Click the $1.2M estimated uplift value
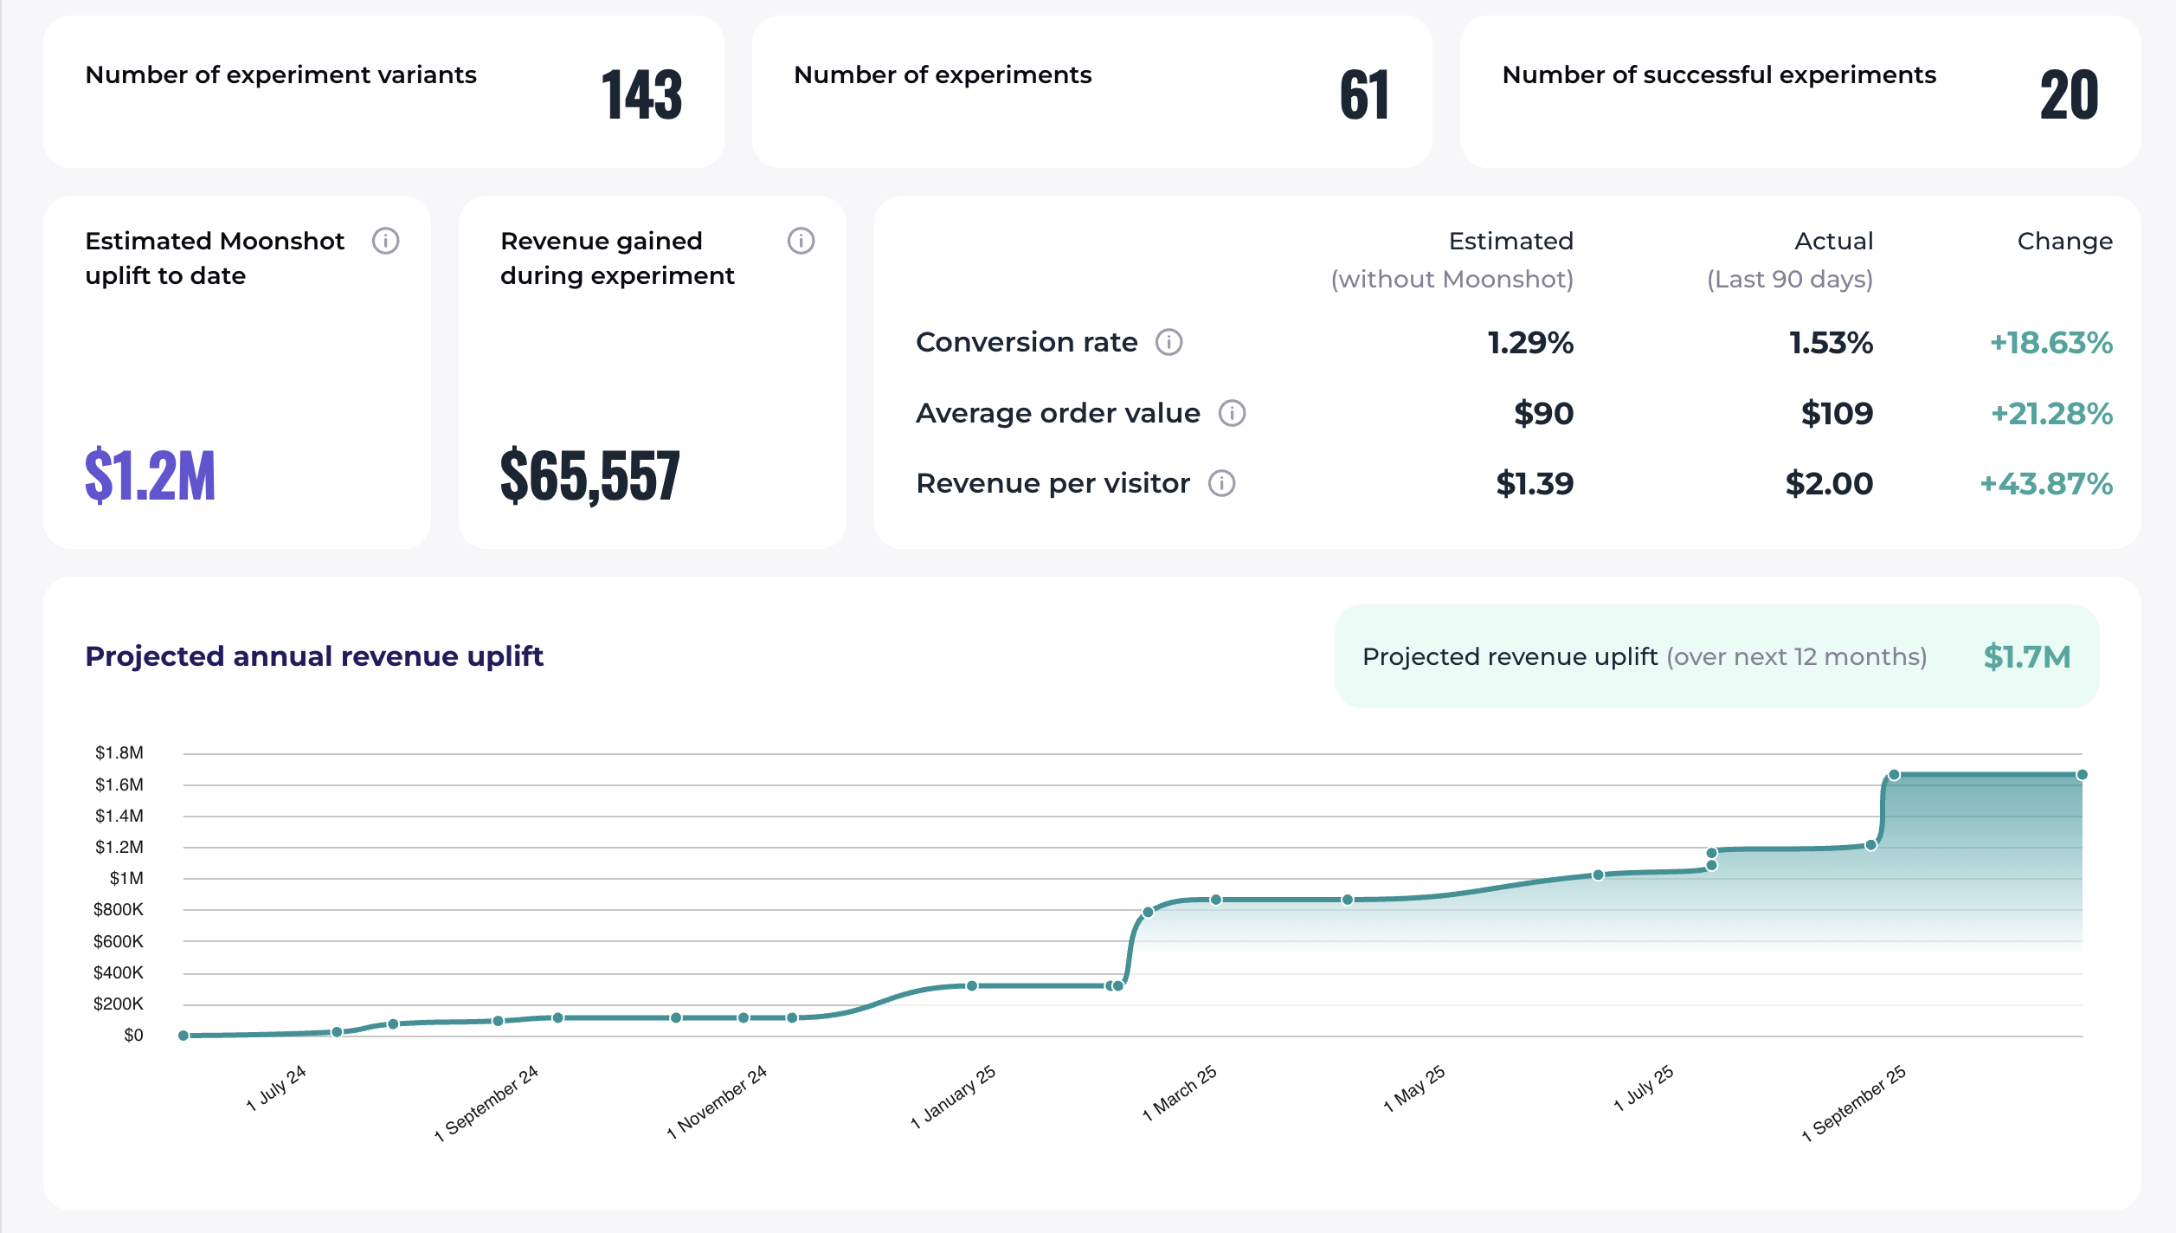This screenshot has width=2176, height=1233. (150, 475)
